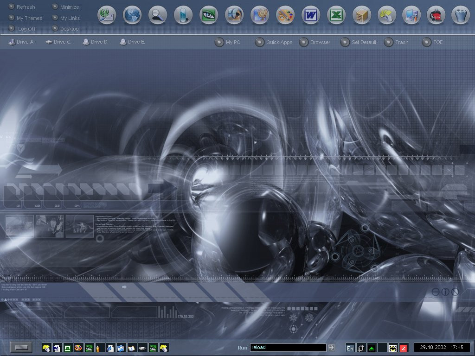
Task: Click the Log Off menu item
Action: point(26,29)
